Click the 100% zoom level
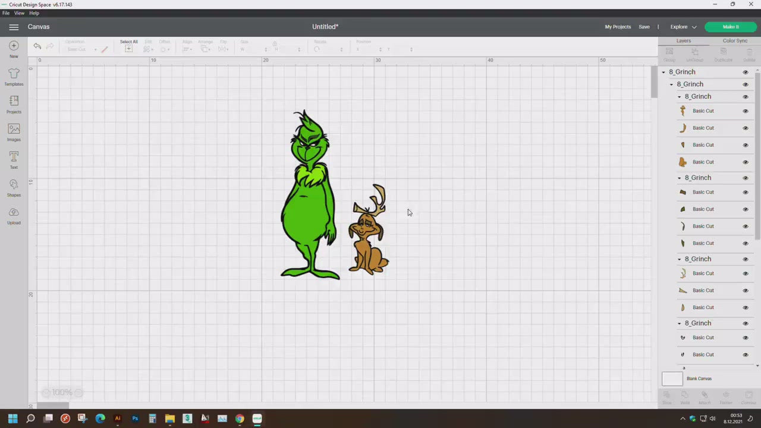The height and width of the screenshot is (428, 761). click(x=62, y=392)
